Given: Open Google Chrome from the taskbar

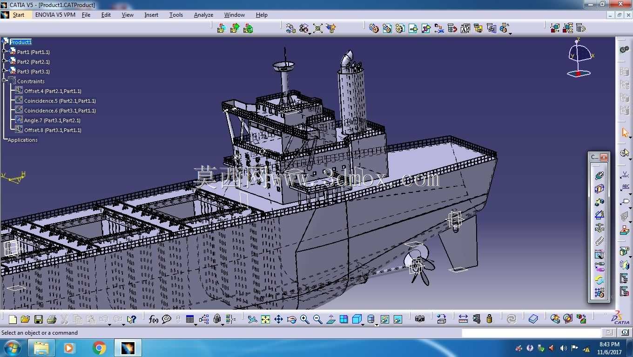Looking at the screenshot, I should click(x=99, y=348).
